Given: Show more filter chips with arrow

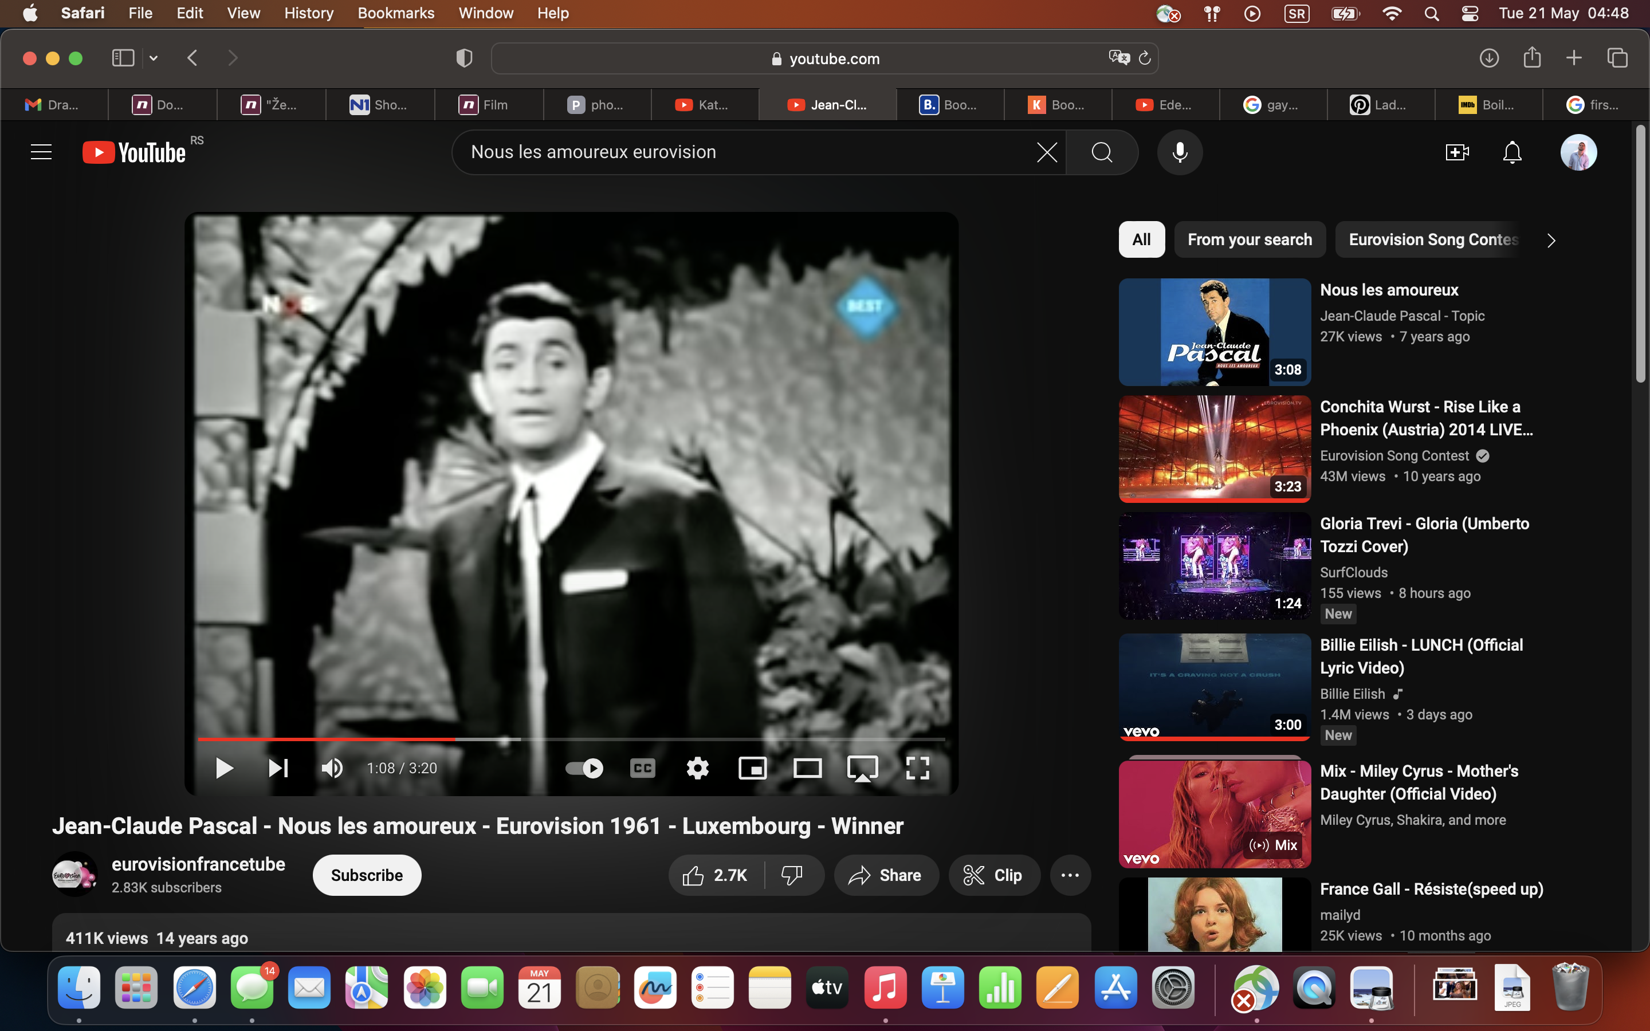Looking at the screenshot, I should [1551, 241].
